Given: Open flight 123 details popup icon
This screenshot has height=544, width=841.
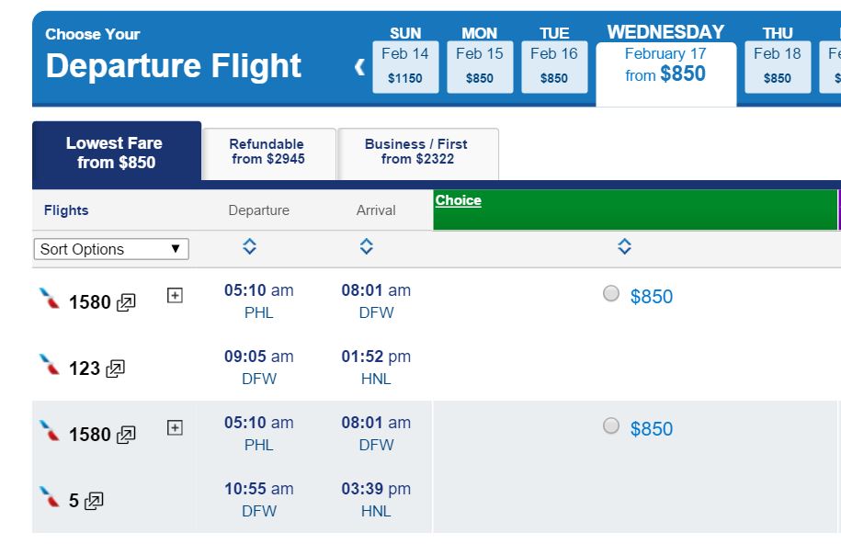Looking at the screenshot, I should pos(115,368).
